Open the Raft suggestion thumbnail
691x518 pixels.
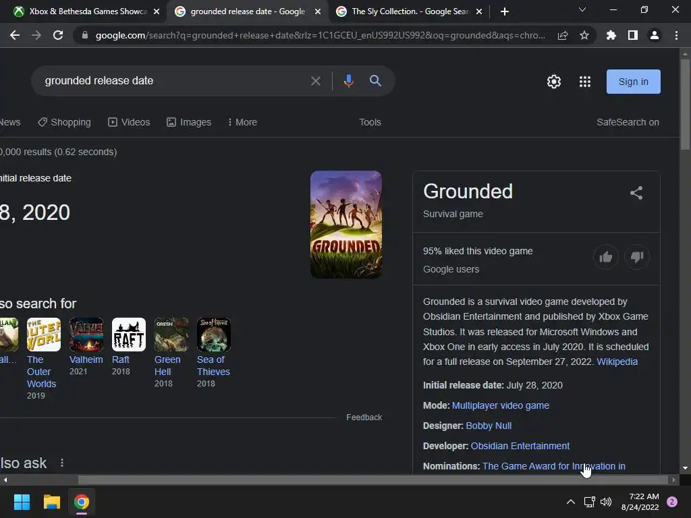pos(129,335)
